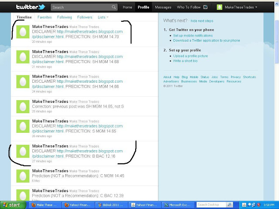Image resolution: width=279 pixels, height=209 pixels.
Task: Open Who To Follow page
Action: 189,7
